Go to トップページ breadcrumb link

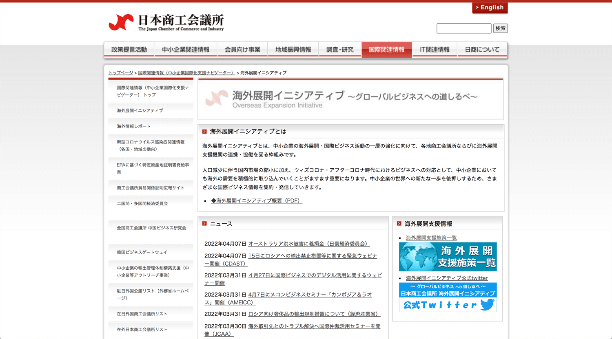point(121,73)
